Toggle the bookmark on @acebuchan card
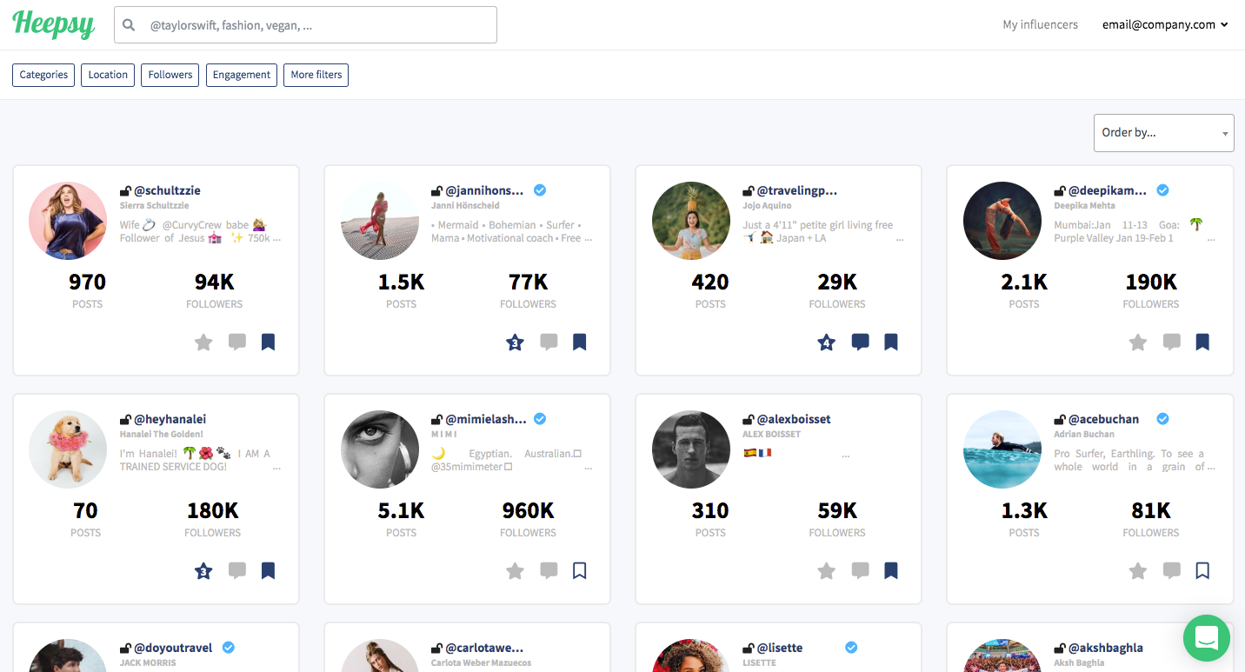Viewport: 1245px width, 672px height. (x=1202, y=571)
